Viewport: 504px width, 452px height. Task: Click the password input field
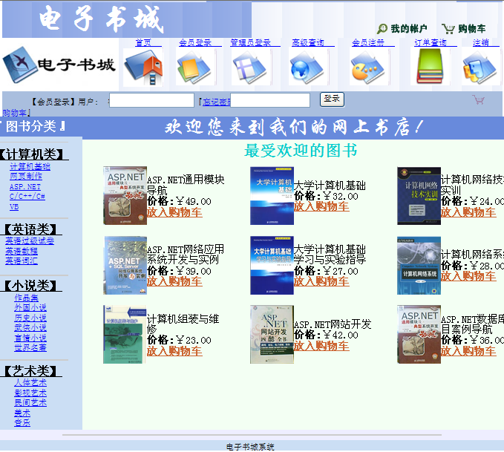pos(270,100)
